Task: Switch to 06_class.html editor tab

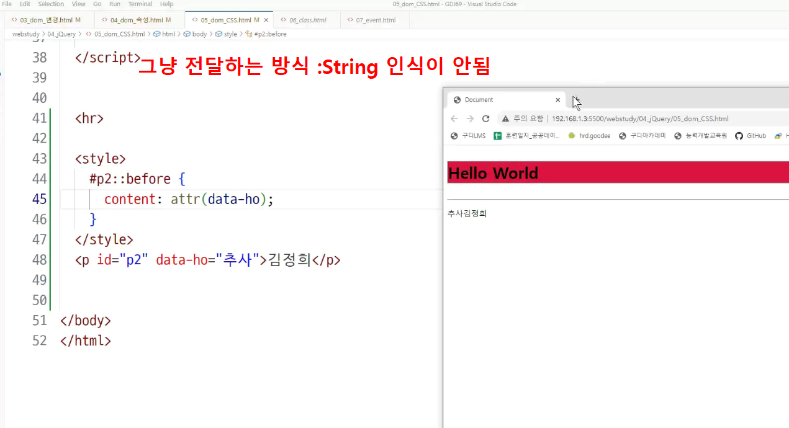Action: (307, 20)
